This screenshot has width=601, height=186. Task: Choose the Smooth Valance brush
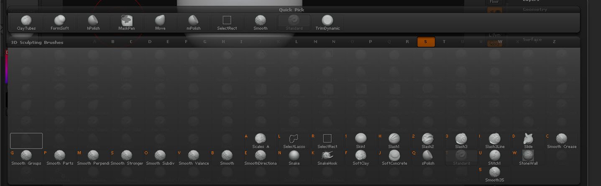194,158
